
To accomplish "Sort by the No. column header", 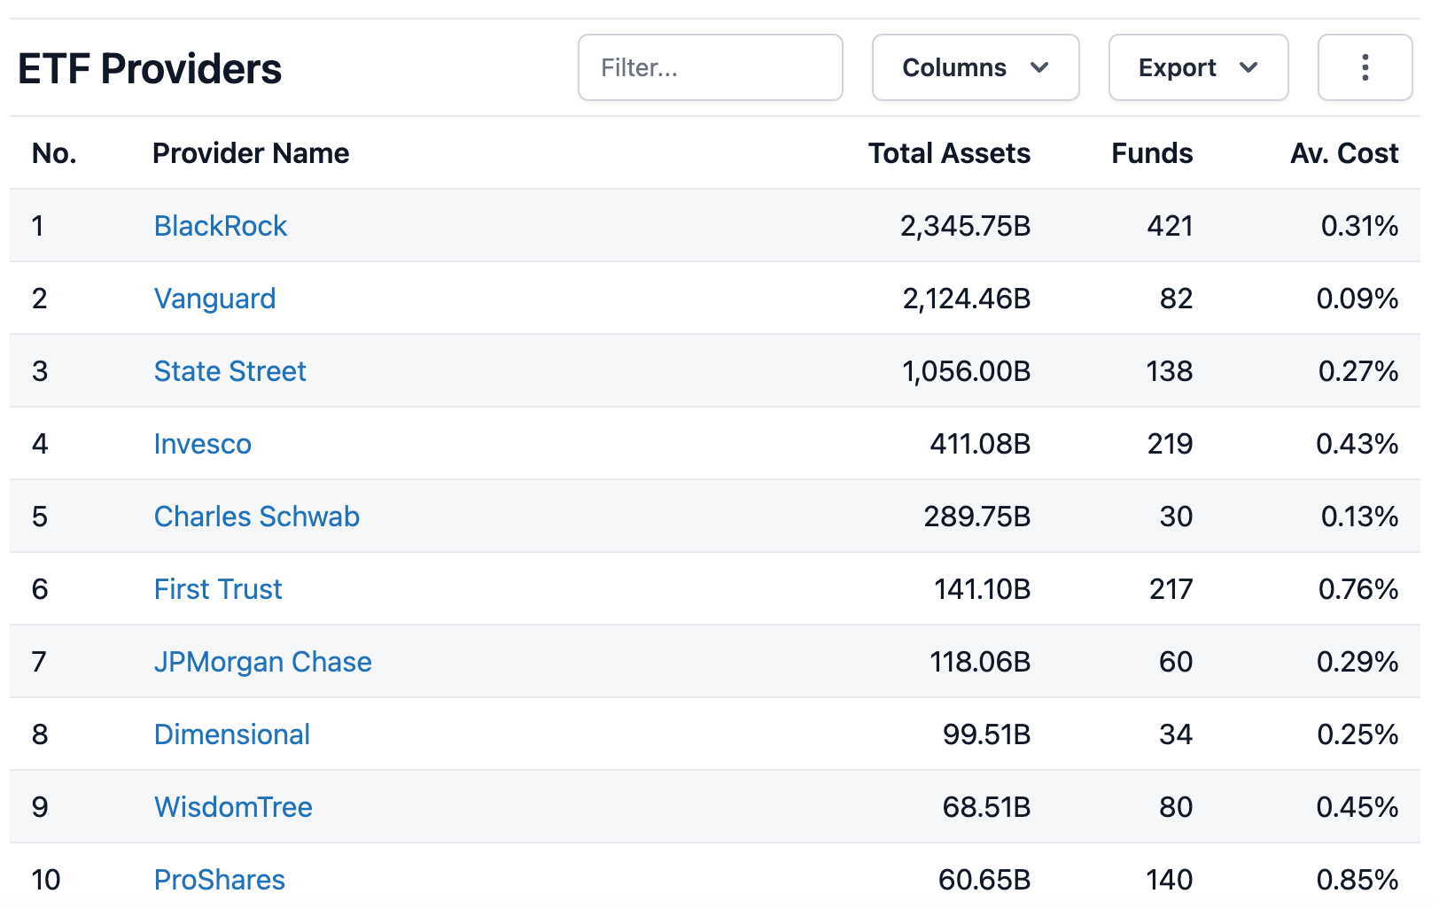I will point(54,153).
